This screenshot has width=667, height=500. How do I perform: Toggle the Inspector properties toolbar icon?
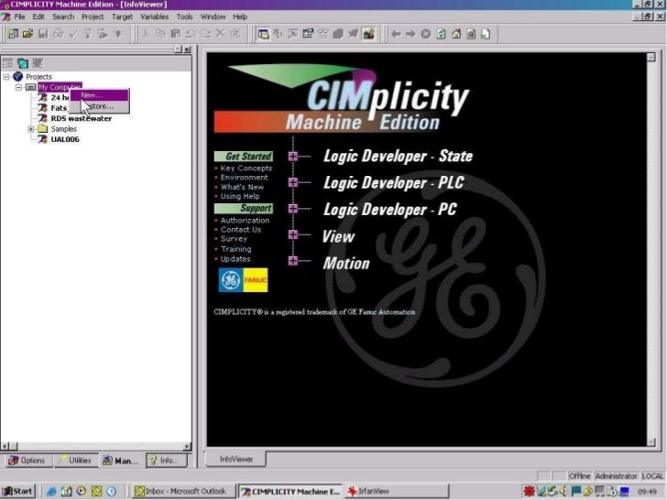pyautogui.click(x=308, y=34)
